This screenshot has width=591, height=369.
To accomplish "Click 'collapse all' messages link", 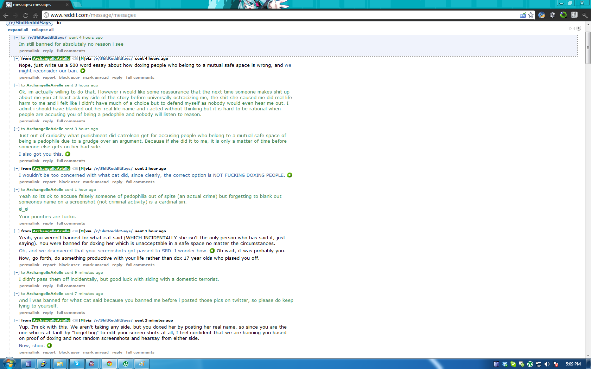I will click(43, 30).
